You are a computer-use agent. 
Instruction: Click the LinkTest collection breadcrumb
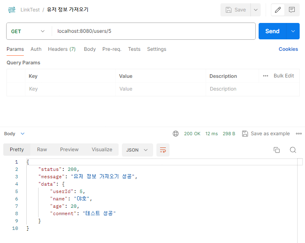[30, 10]
